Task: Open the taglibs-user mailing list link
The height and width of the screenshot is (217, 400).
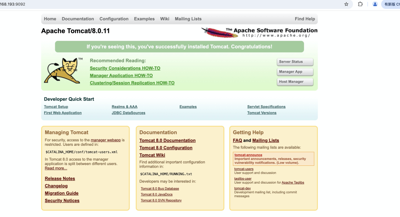Action: point(243,179)
